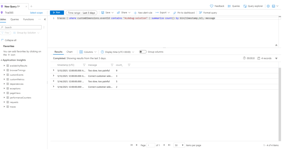Viewport: 284px width, 151px height.
Task: Select the customEvents table
Action: click(x=16, y=75)
